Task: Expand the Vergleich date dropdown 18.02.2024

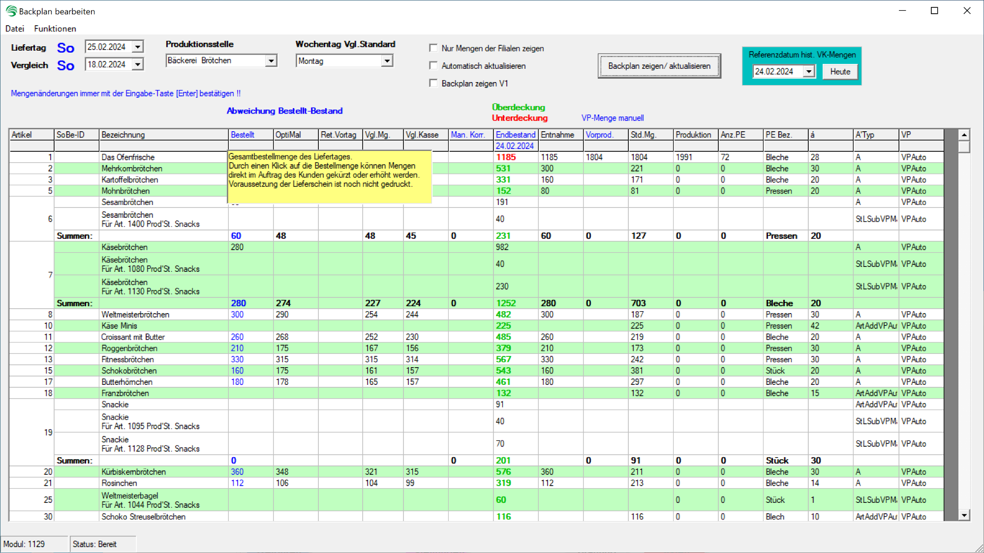Action: pyautogui.click(x=138, y=64)
